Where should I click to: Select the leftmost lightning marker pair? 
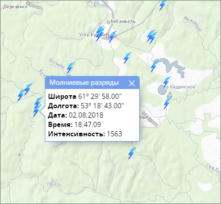click(x=24, y=92)
